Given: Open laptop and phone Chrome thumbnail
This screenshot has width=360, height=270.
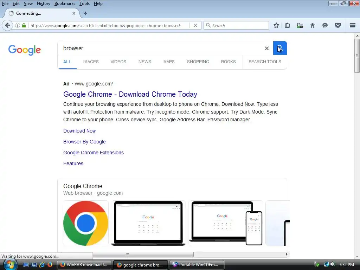Looking at the screenshot, I should [x=226, y=223].
